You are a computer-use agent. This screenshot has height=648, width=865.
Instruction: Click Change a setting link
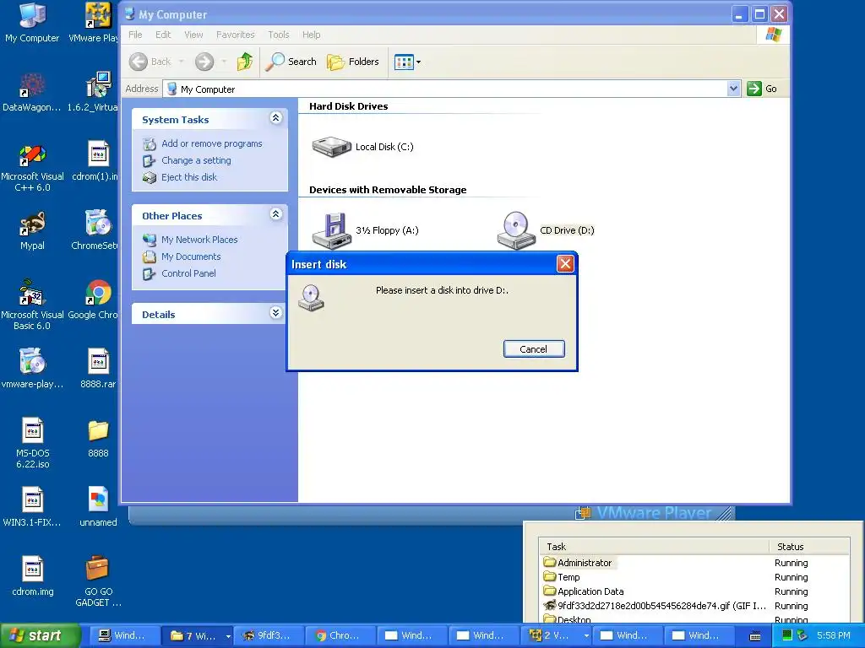(x=196, y=160)
